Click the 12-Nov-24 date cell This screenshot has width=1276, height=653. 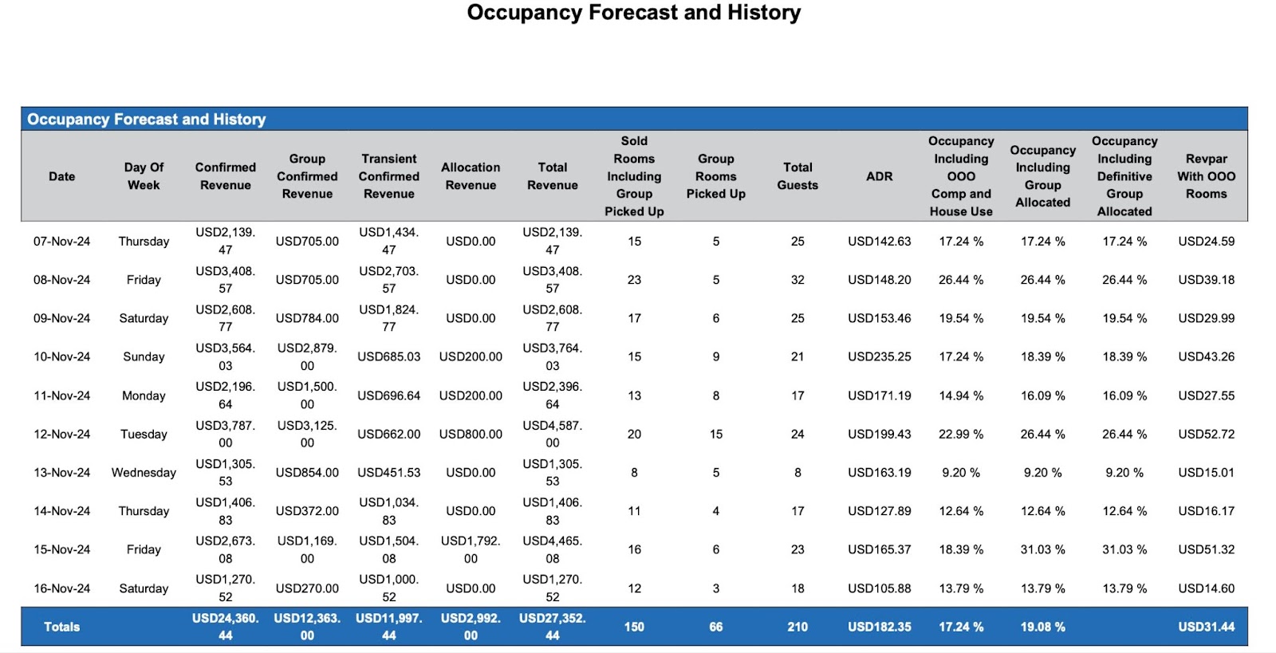(61, 434)
